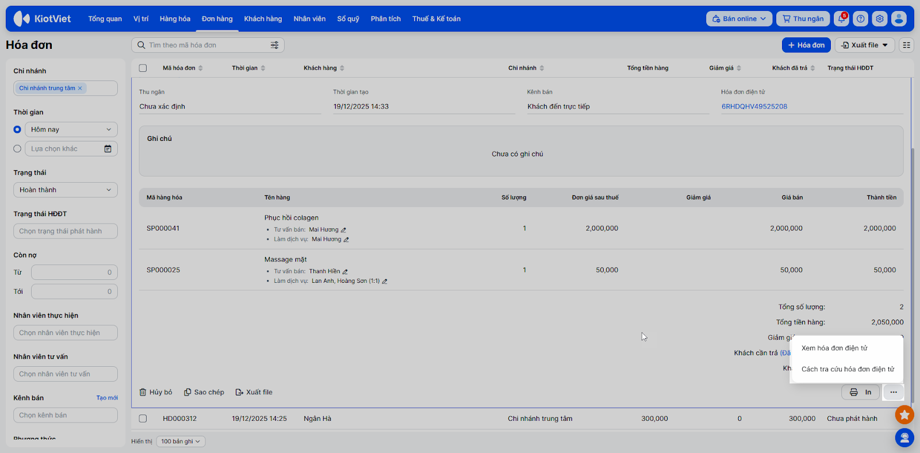This screenshot has width=920, height=453.
Task: Remove the Chi nhánh trung tâm chip
Action: point(80,89)
